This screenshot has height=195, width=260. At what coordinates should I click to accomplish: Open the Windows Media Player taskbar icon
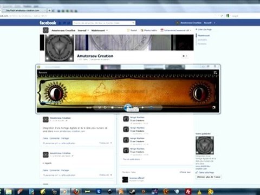click(64, 191)
